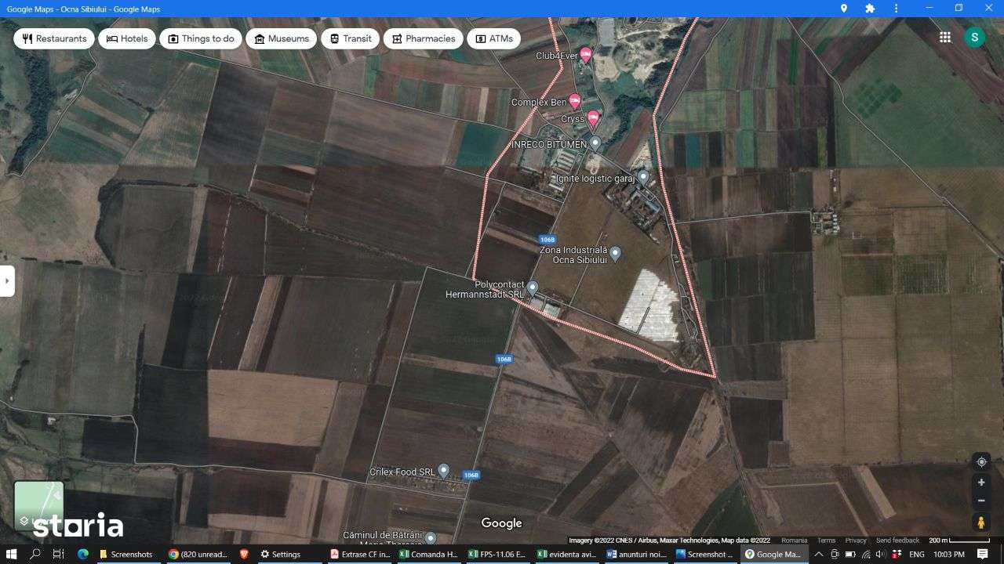
Task: Enable the Transit category chip
Action: tap(350, 38)
